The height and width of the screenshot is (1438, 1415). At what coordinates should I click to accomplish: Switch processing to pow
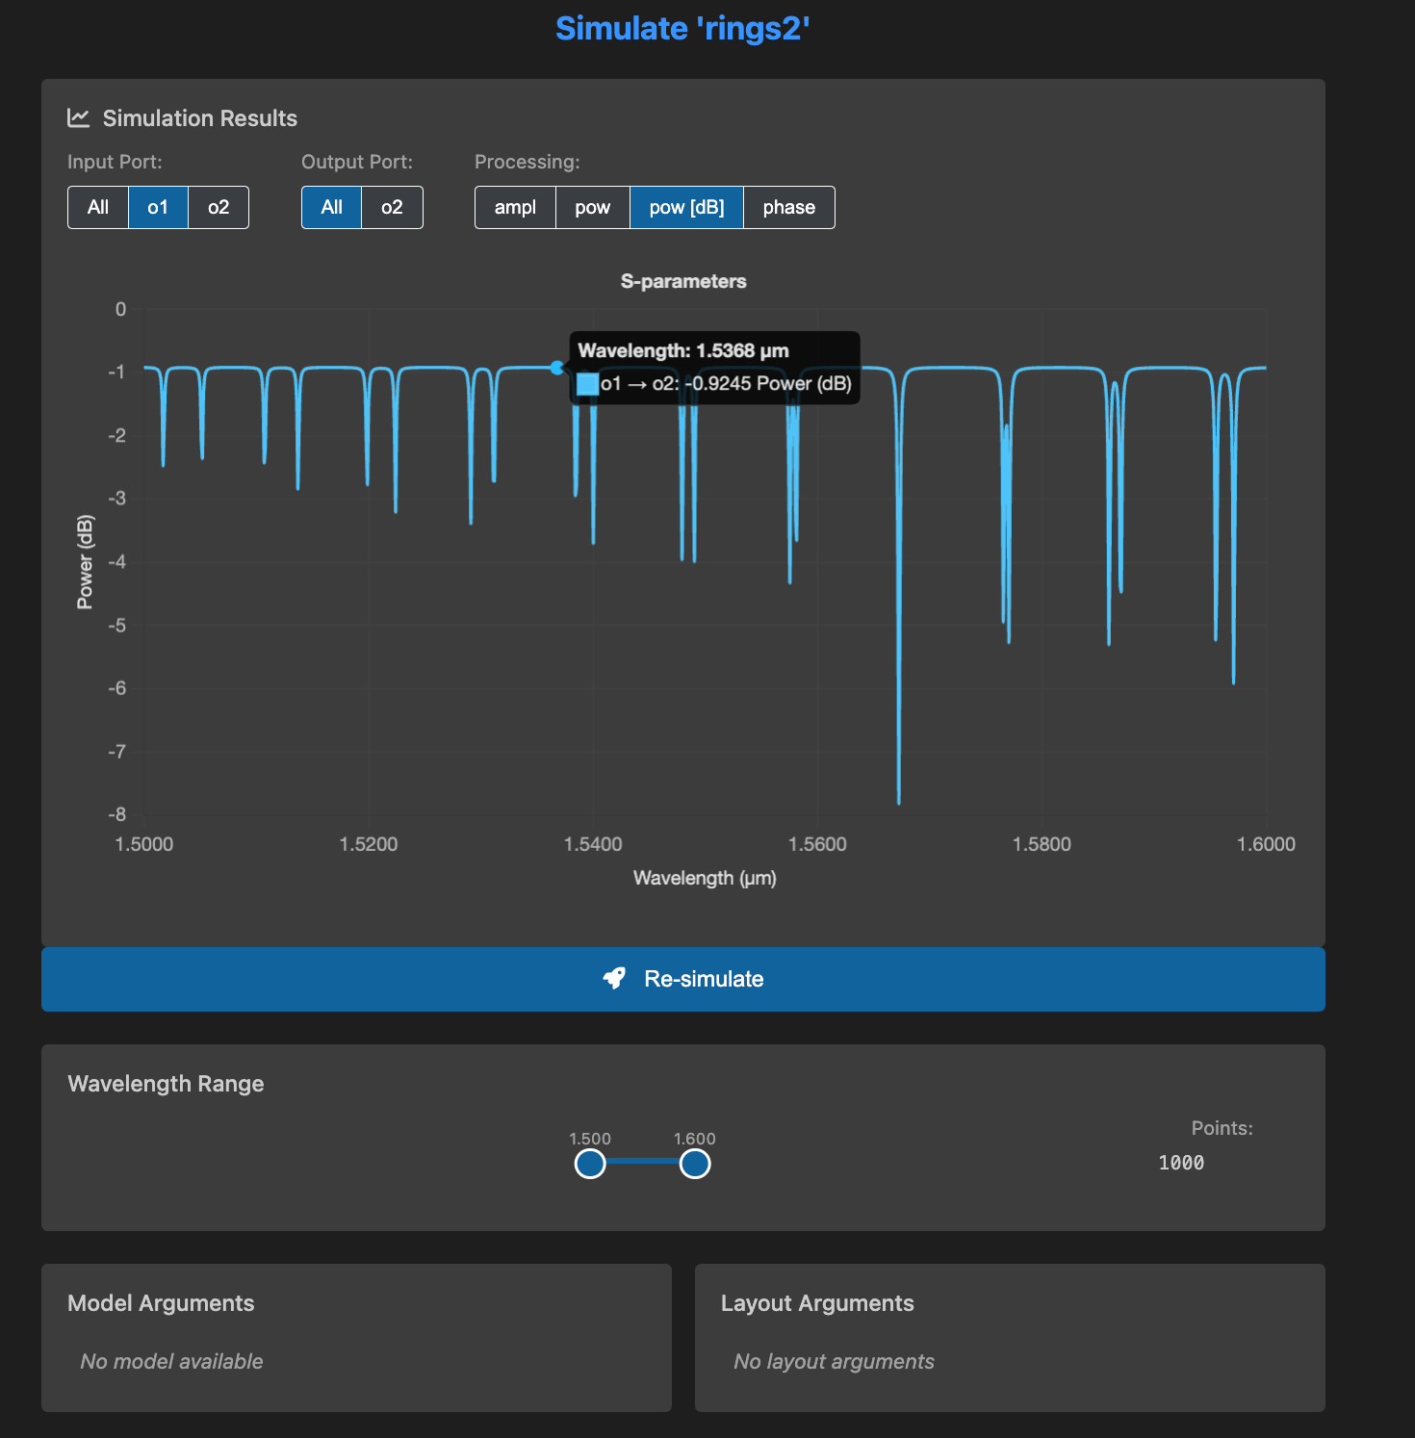592,207
